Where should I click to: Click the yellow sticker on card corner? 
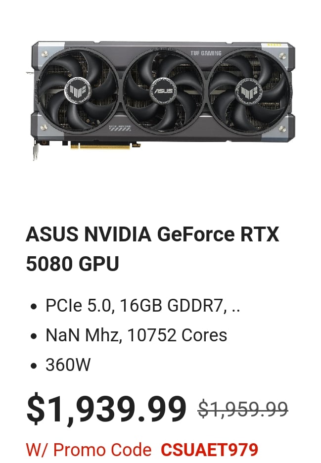click(275, 45)
